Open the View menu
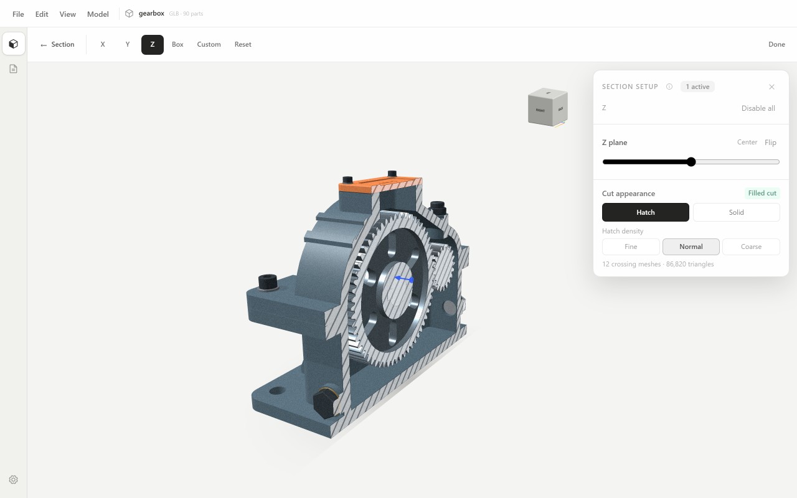Screen dimensions: 797x498 67,14
